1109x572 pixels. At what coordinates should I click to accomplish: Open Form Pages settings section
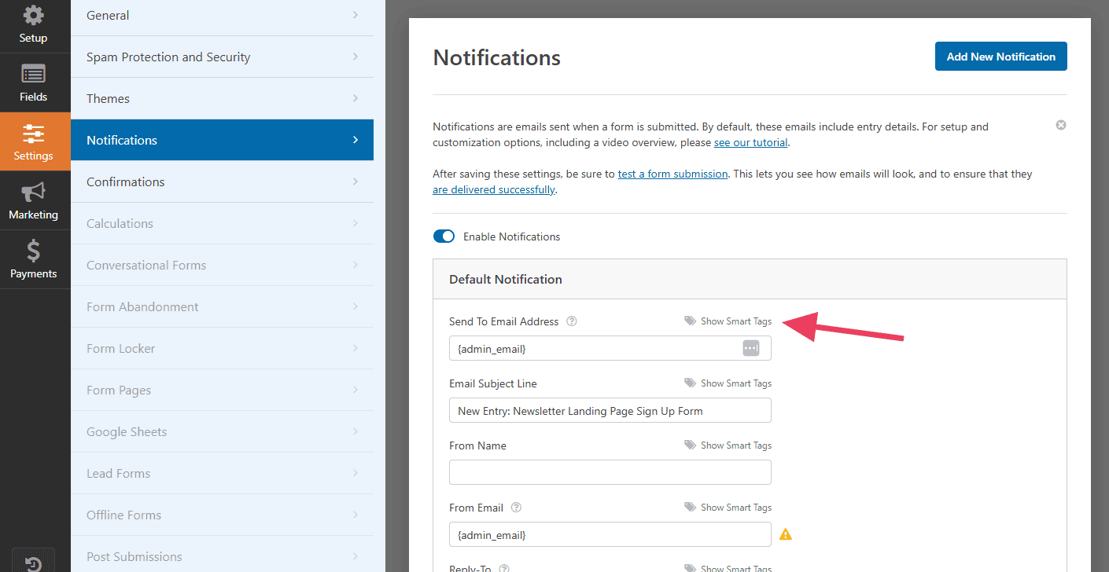[222, 390]
